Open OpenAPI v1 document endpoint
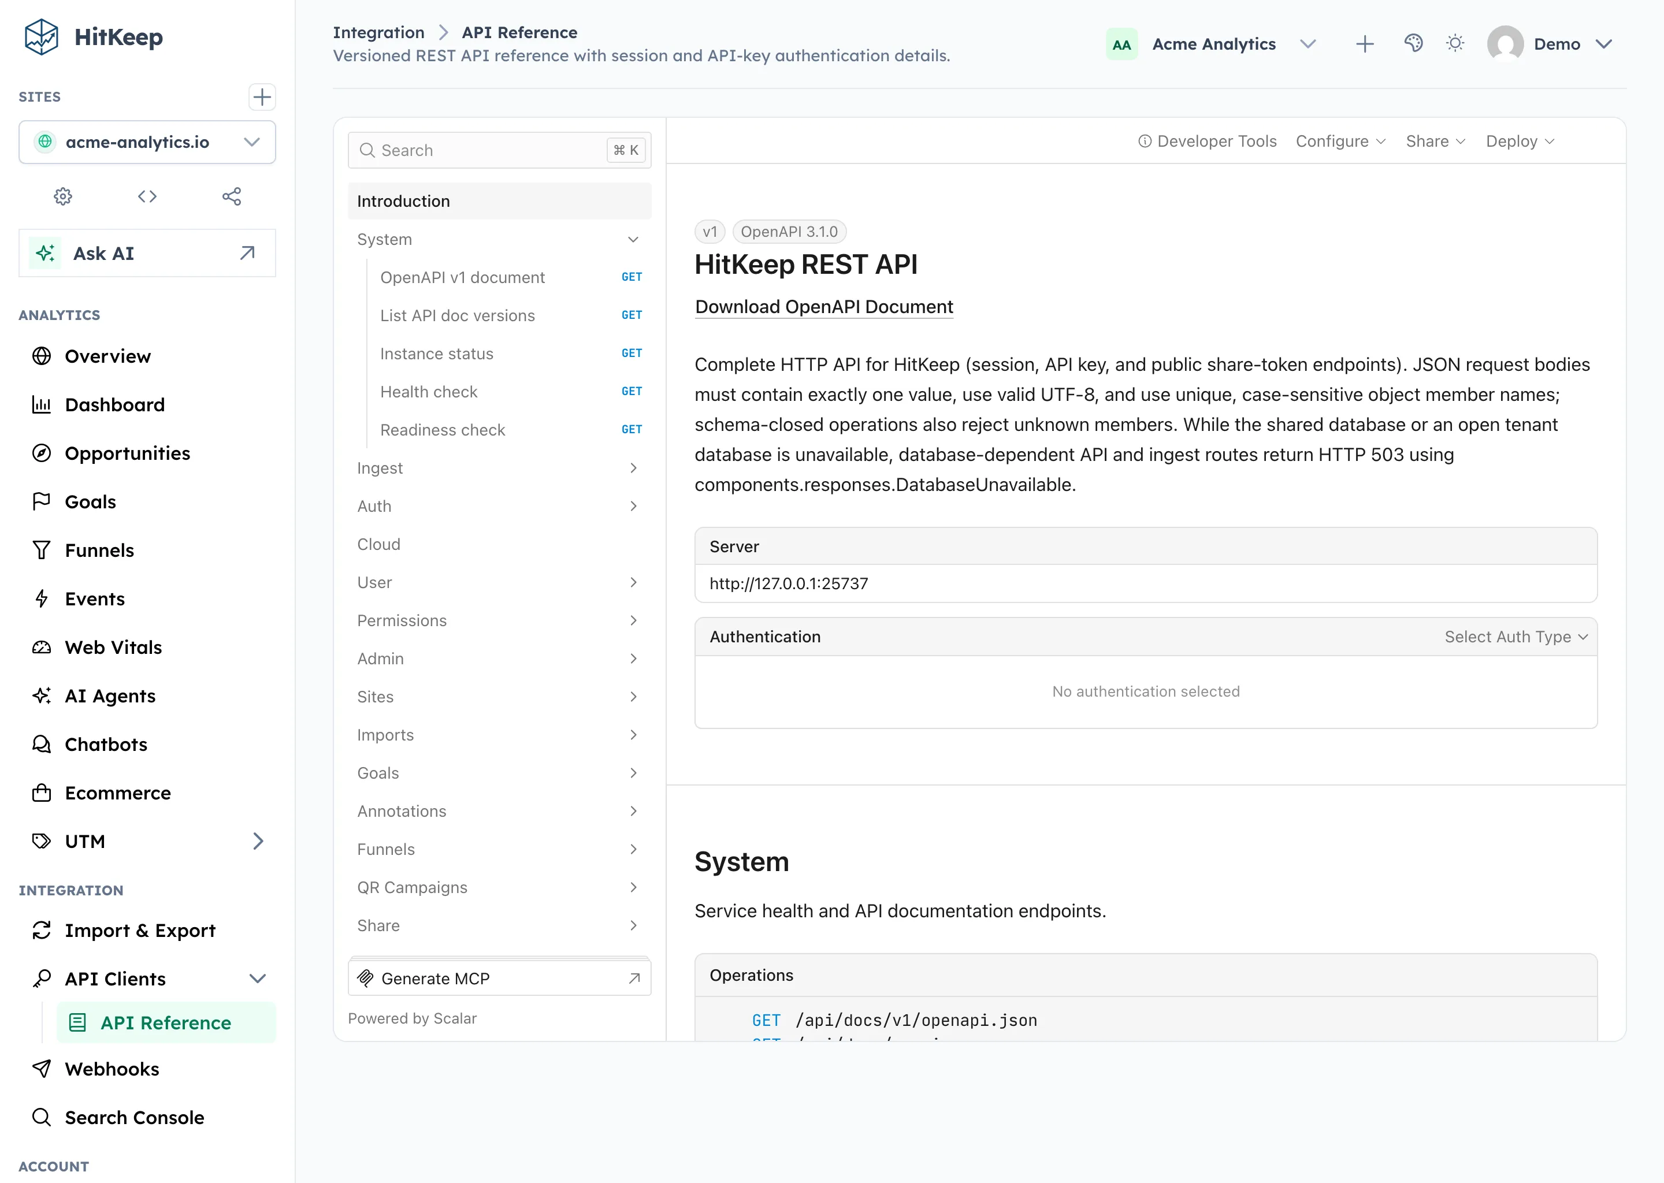This screenshot has height=1183, width=1664. pos(510,277)
